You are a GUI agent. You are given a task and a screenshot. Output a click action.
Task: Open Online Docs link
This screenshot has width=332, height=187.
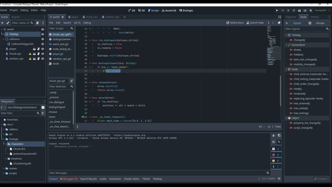coord(235,23)
